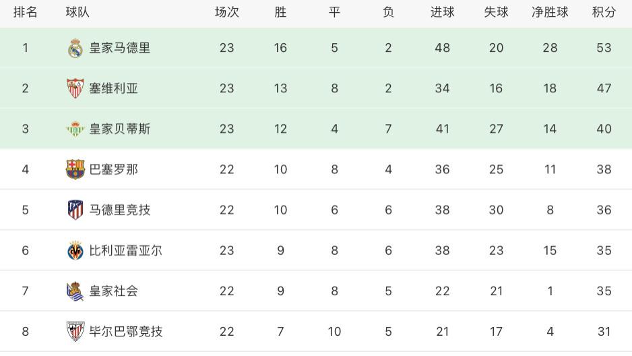Viewport: 632px width, 356px height.
Task: Click the Atlético Madrid club crest
Action: (x=75, y=210)
